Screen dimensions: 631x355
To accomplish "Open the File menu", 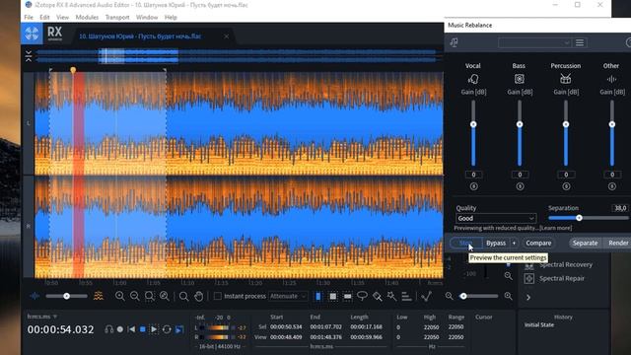I will tap(29, 18).
